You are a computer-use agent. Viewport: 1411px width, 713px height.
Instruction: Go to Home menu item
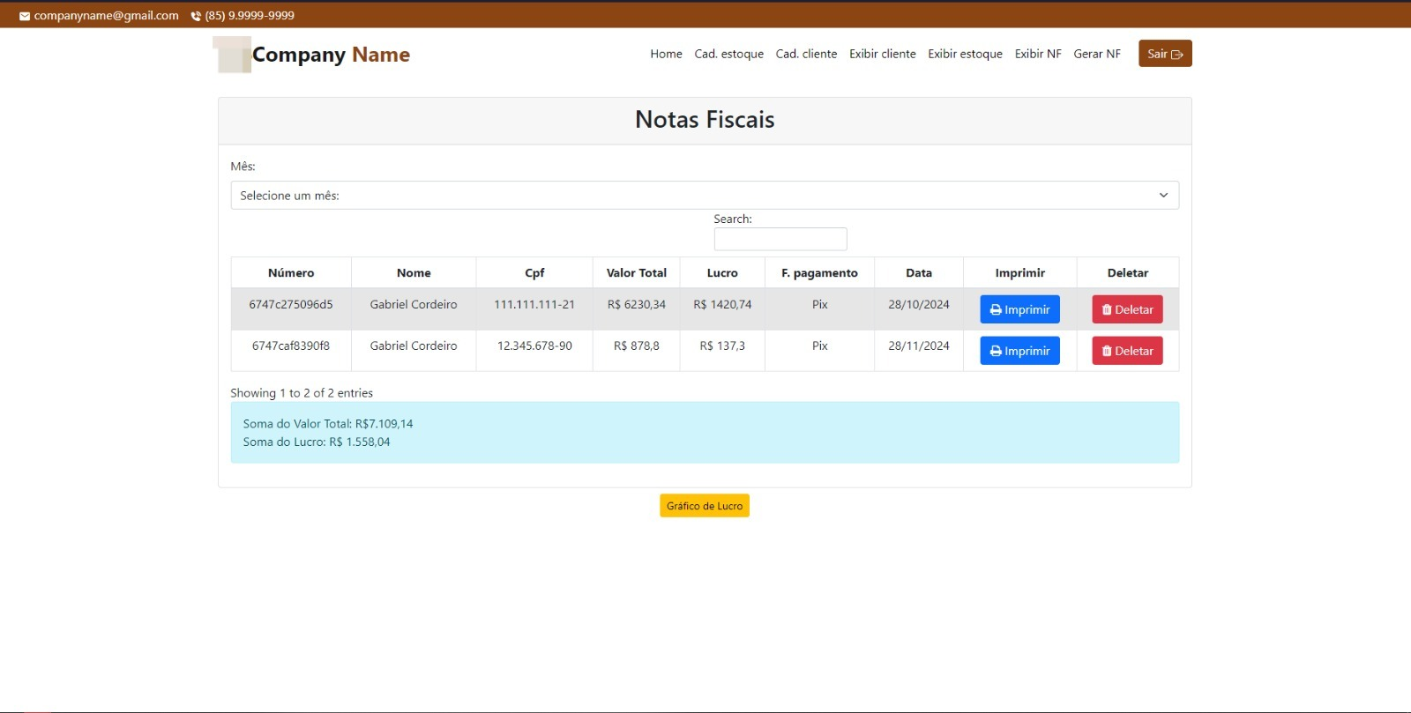click(666, 54)
